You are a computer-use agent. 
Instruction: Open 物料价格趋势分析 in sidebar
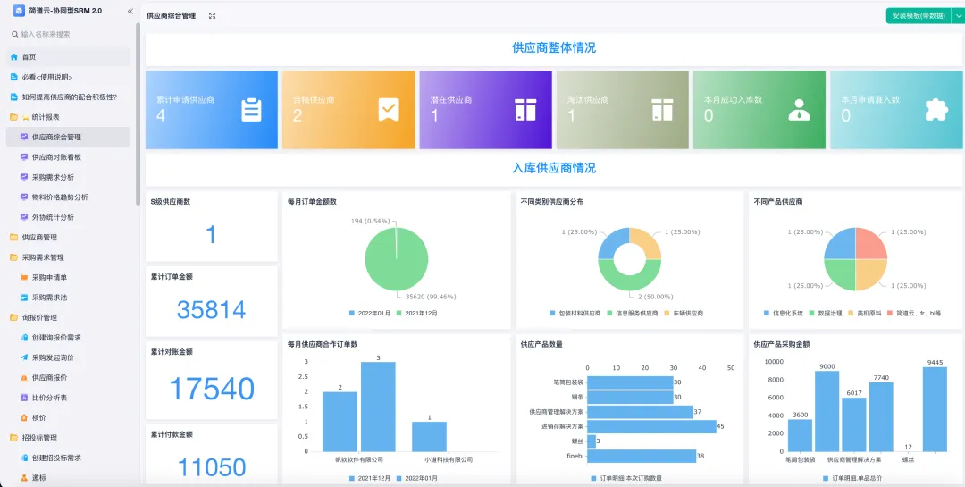68,197
